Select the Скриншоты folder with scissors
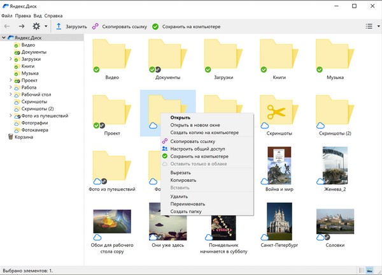The height and width of the screenshot is (275, 382). (x=279, y=110)
